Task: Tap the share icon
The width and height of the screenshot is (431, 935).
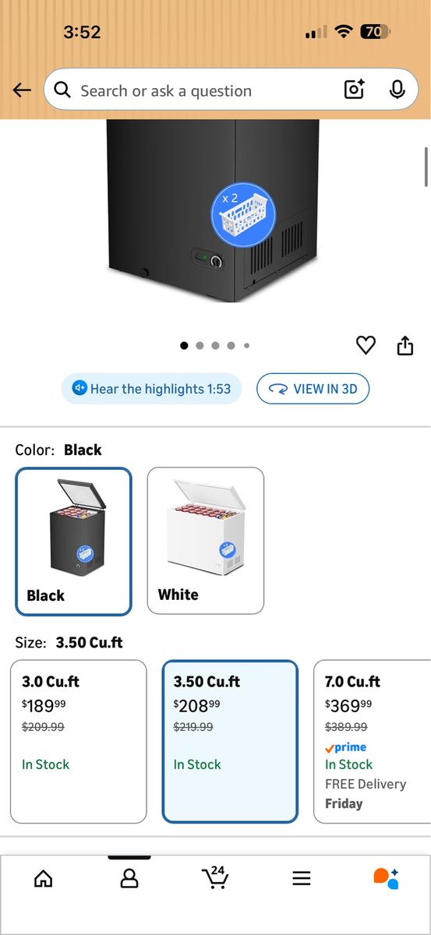Action: (x=405, y=345)
